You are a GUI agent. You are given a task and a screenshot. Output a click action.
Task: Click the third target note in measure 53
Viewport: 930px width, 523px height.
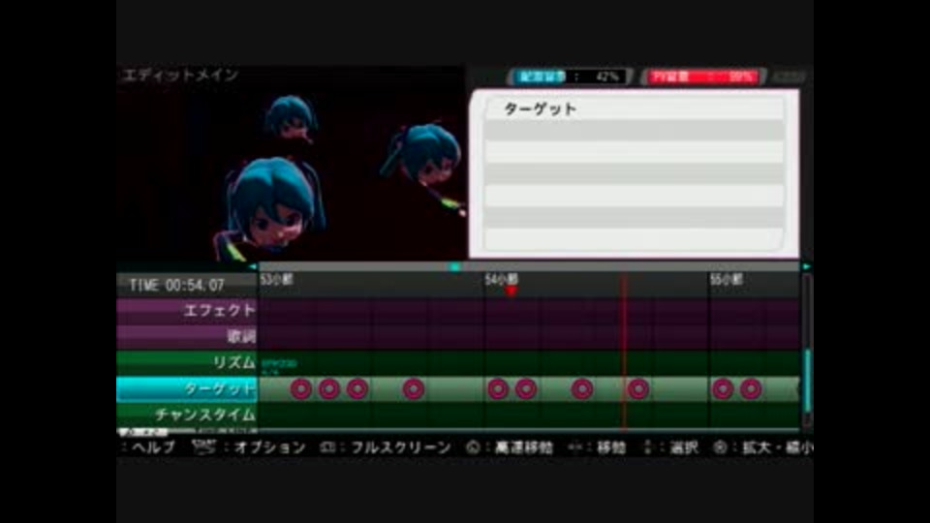357,389
